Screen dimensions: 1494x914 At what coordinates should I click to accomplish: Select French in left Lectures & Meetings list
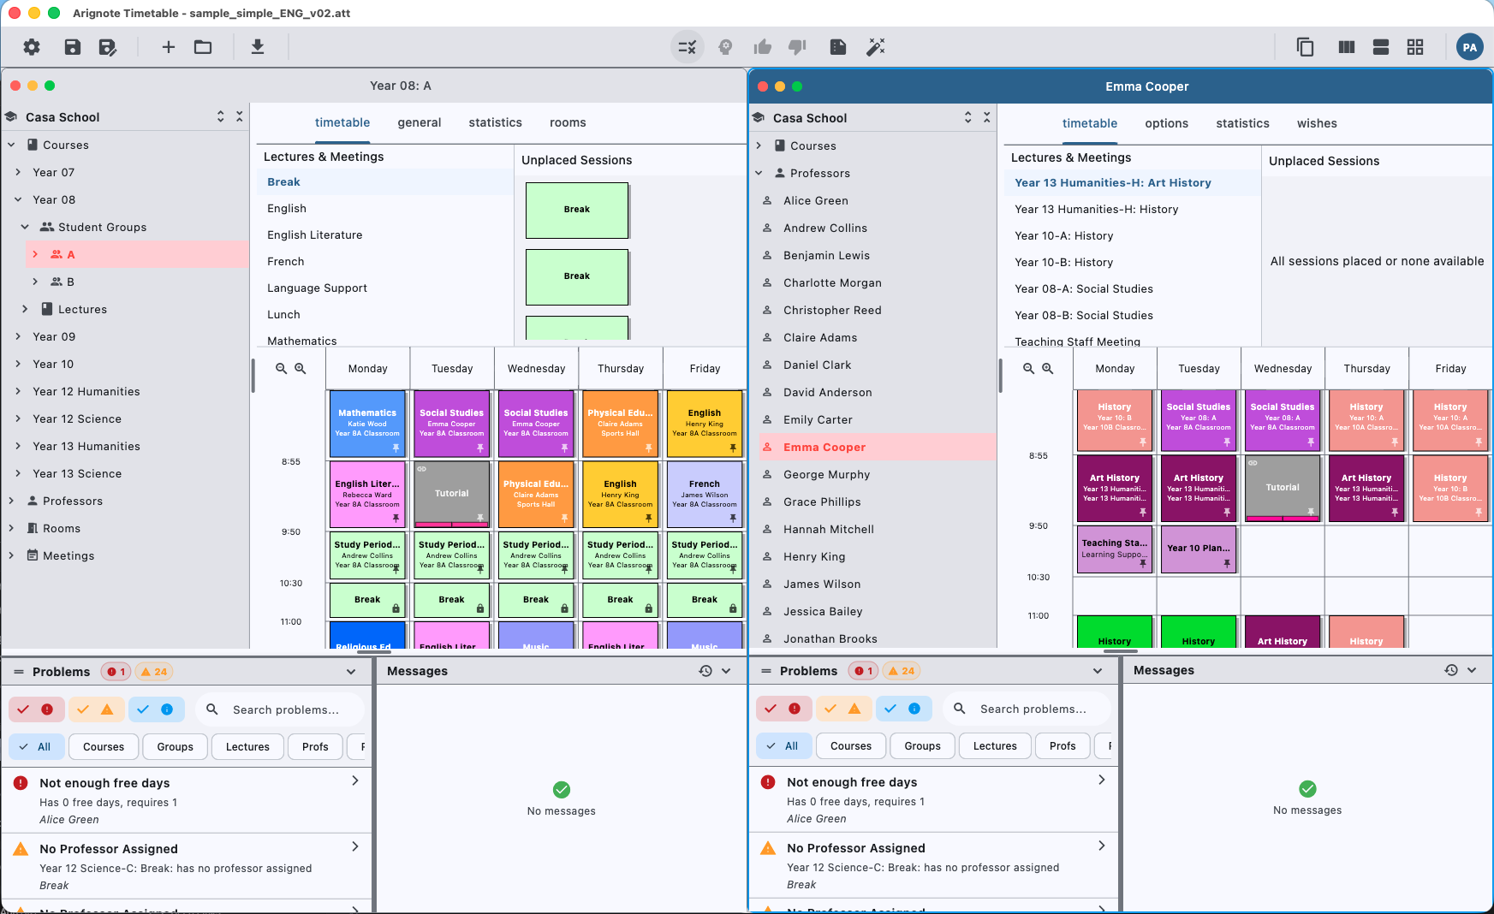pos(385,261)
